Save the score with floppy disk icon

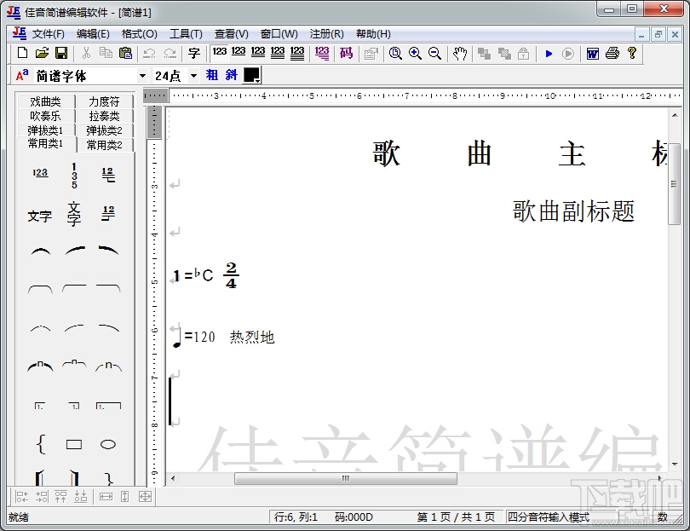[61, 54]
